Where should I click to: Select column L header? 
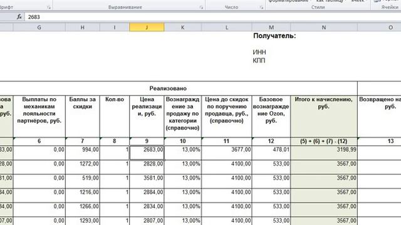[227, 27]
